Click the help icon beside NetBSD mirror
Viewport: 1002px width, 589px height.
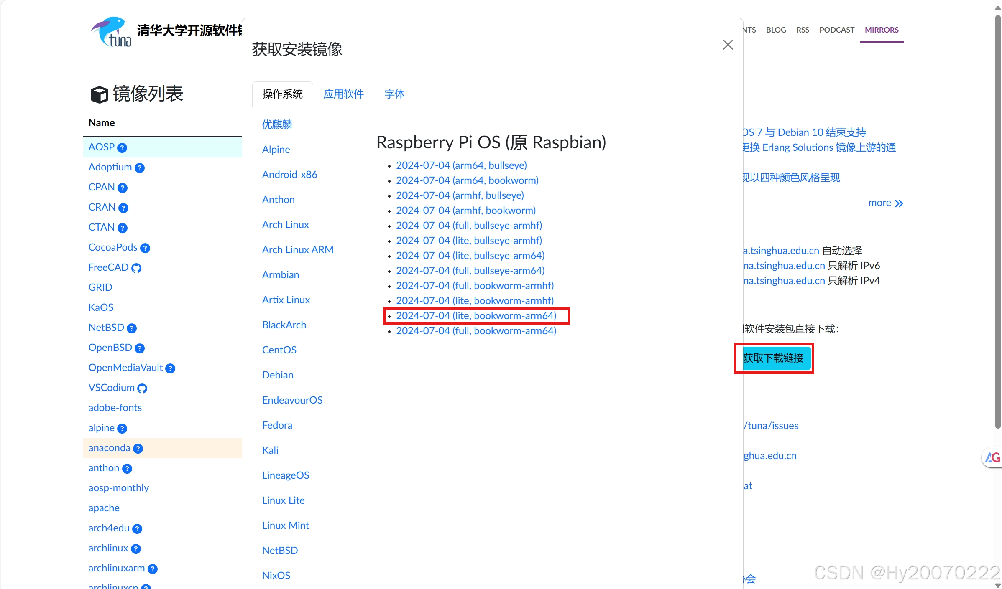point(132,328)
